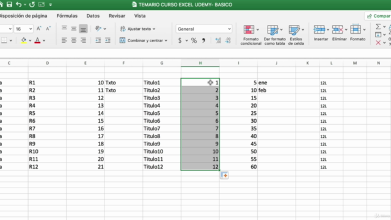Click Decrease decimal icon
The width and height of the screenshot is (391, 220).
(x=228, y=40)
